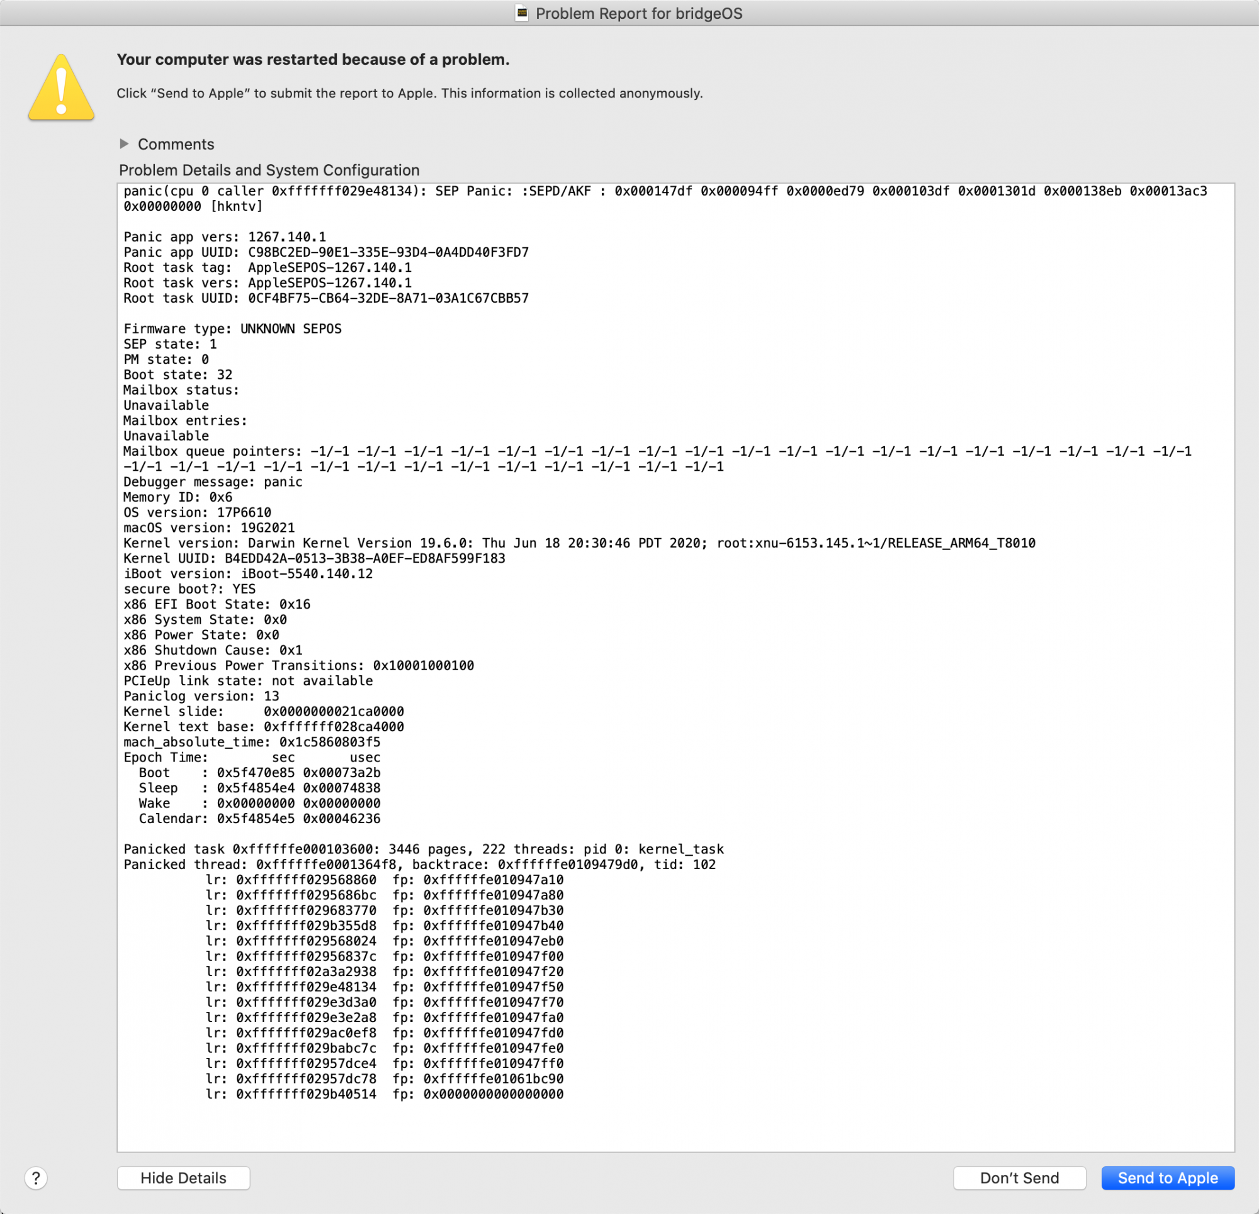Click the Darwin Kernel Version line
This screenshot has width=1259, height=1214.
pyautogui.click(x=579, y=543)
